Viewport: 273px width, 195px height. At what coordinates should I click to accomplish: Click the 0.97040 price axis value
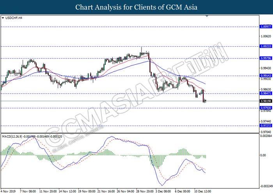pos(266,132)
